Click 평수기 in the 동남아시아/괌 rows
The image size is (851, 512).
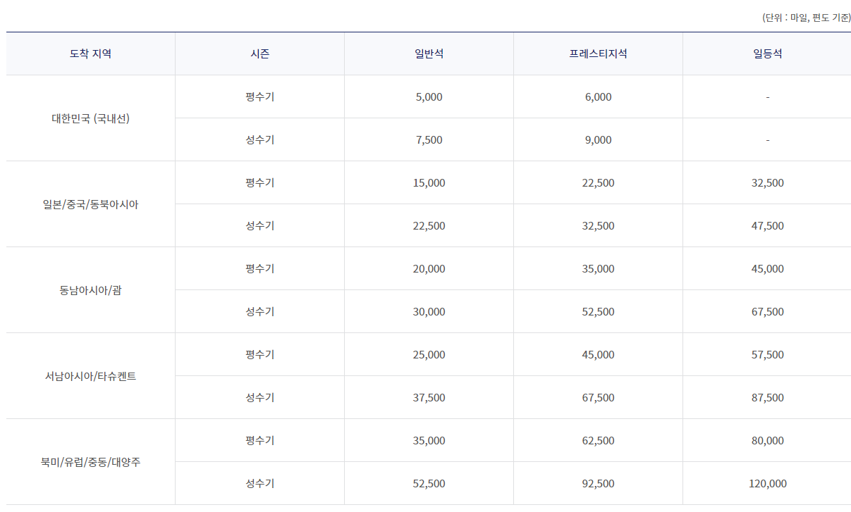coord(259,268)
